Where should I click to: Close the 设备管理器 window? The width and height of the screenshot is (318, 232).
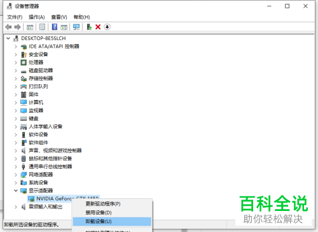305,6
